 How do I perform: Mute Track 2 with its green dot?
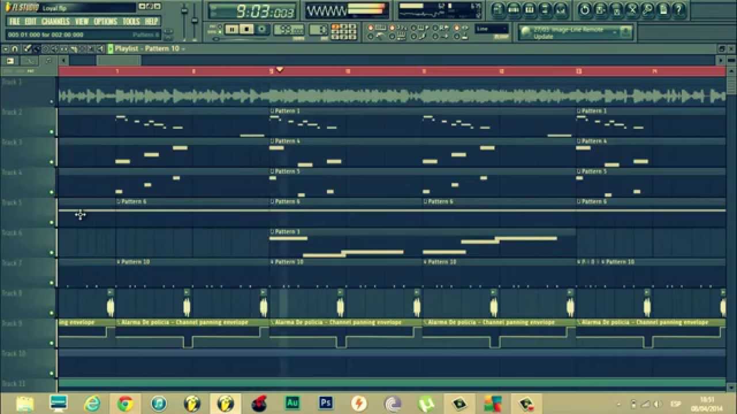(52, 132)
